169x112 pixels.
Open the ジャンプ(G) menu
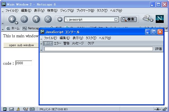pyautogui.click(x=67, y=11)
